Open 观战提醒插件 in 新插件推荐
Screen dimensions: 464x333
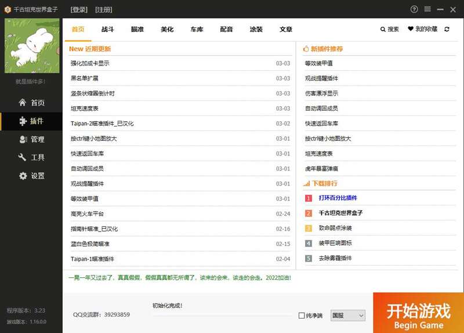point(321,78)
